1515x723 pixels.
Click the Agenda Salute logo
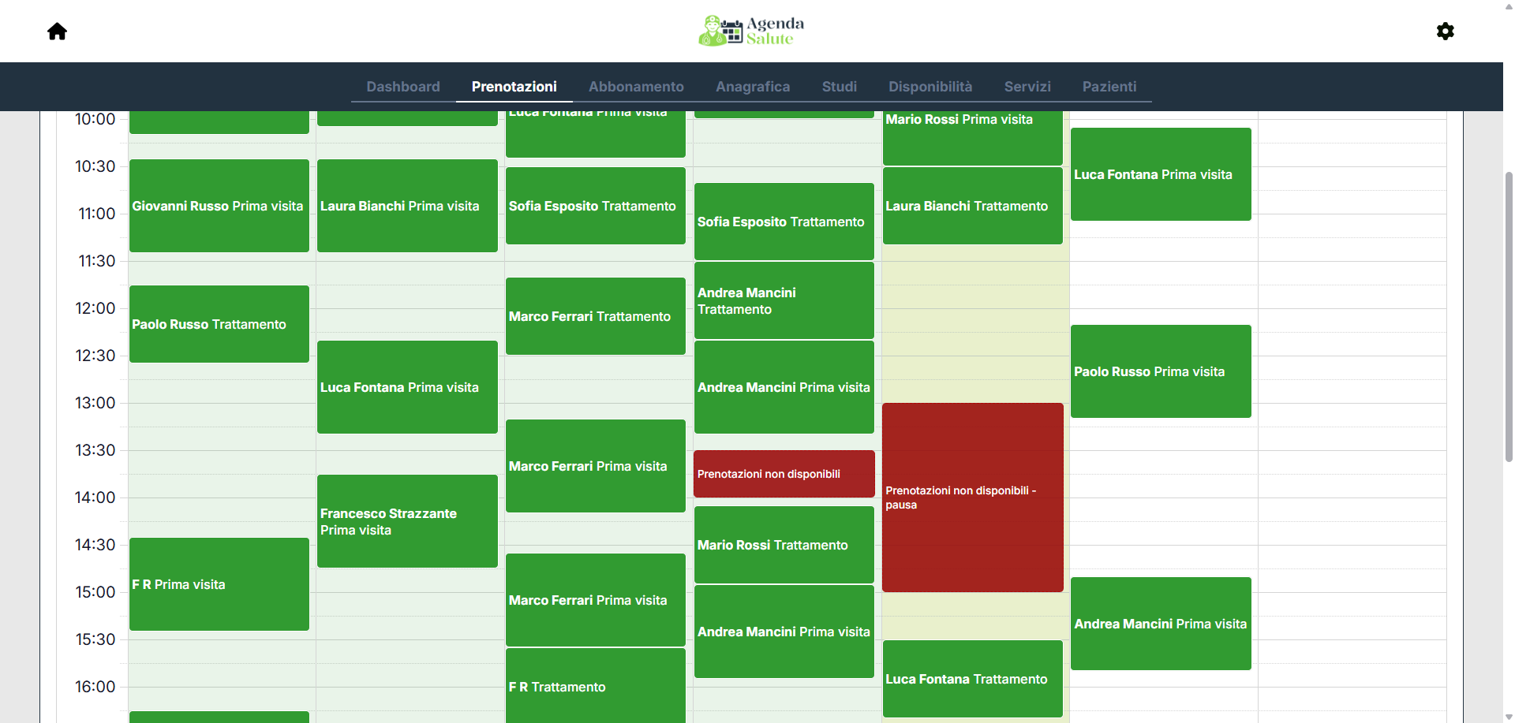pos(751,31)
